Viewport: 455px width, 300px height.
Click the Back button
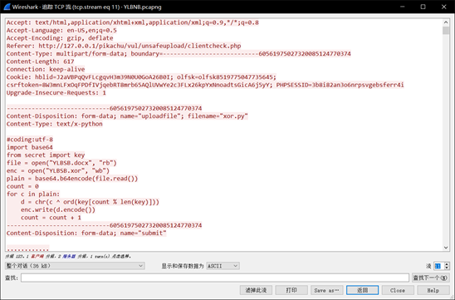coord(362,290)
